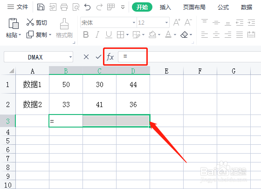Click the fill color bucket icon
Viewport: 261px width, 189px height.
coord(152,35)
